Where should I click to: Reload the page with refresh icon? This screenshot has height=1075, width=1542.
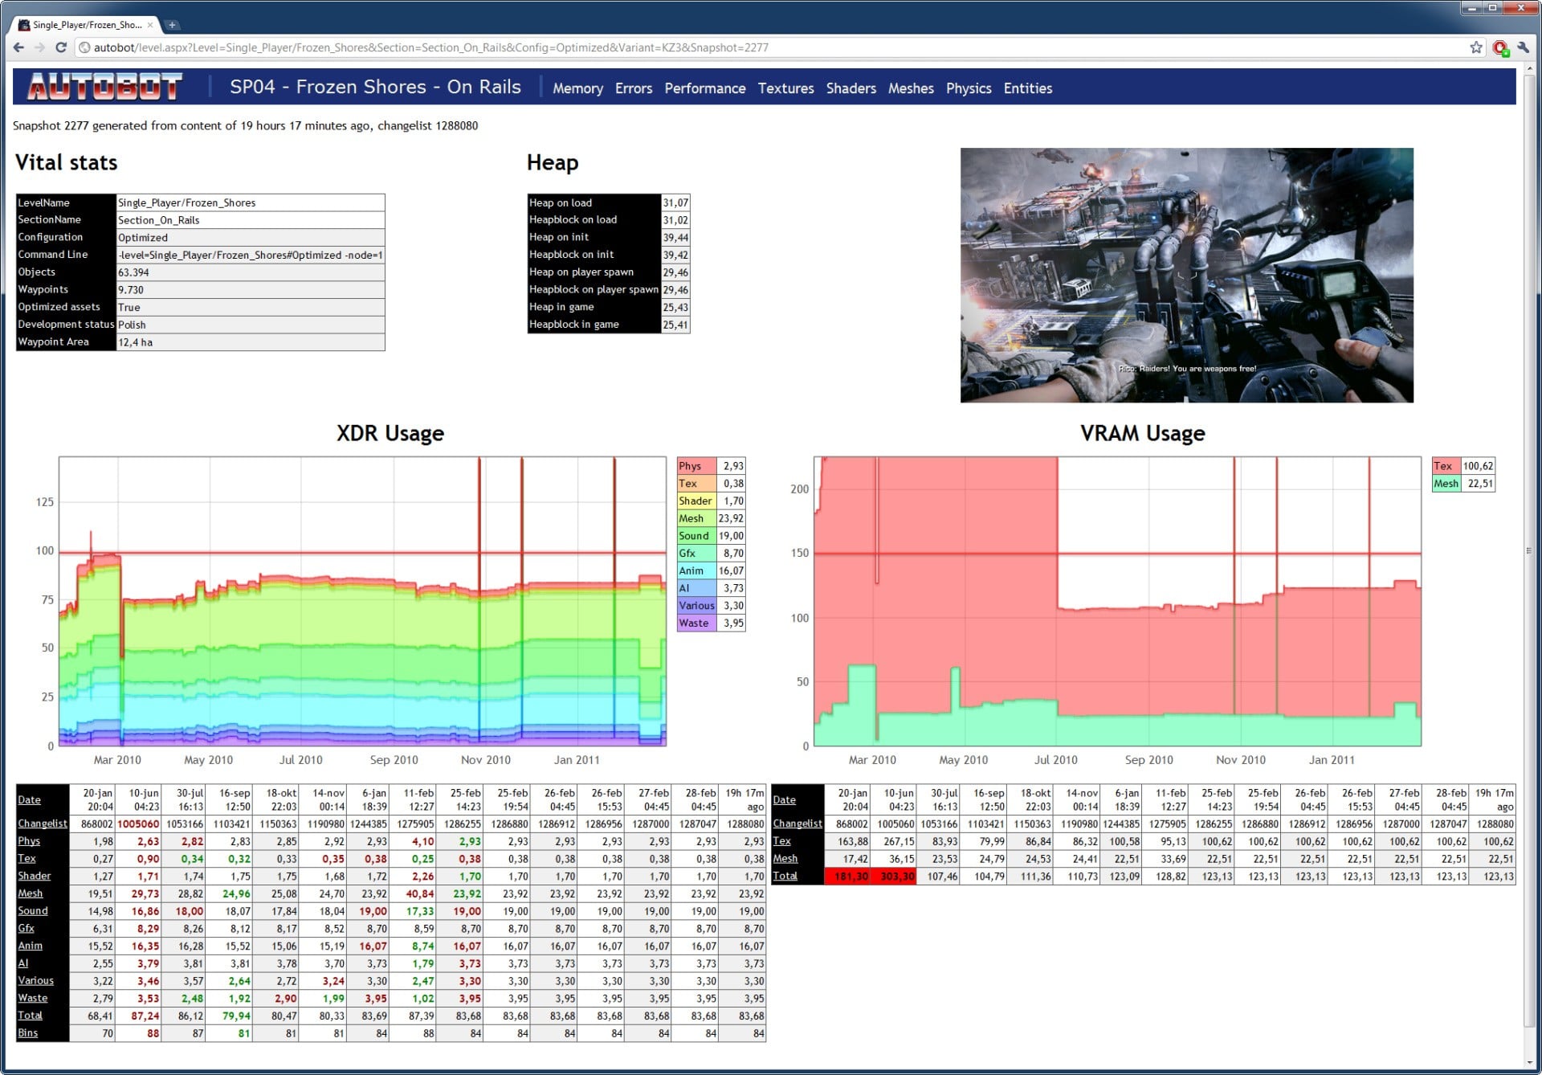61,47
